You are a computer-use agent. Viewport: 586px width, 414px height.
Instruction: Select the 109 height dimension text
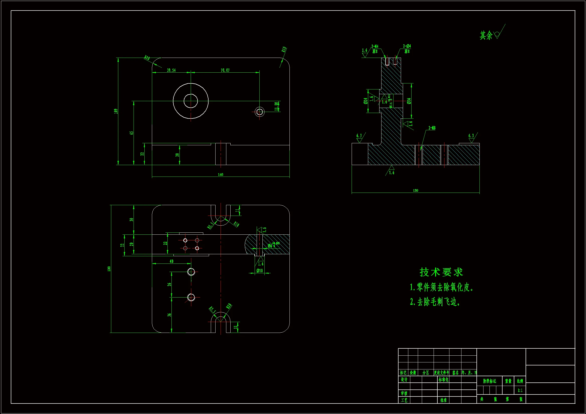pyautogui.click(x=116, y=111)
